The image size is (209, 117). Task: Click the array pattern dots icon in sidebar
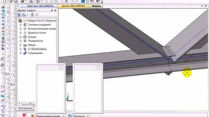pyautogui.click(x=3, y=21)
